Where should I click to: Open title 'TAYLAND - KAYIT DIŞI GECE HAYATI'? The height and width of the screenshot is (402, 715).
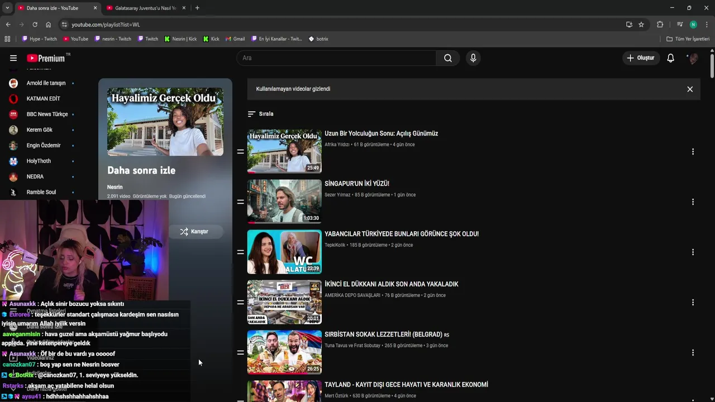(x=407, y=385)
